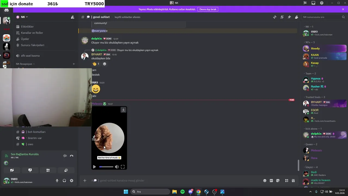Image resolution: width=348 pixels, height=196 pixels.
Task: Click Devre dışı bırak on the streamer banner
Action: [x=208, y=9]
